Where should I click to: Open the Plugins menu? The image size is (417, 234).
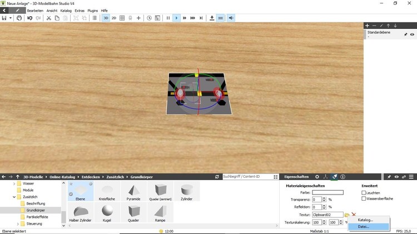point(92,11)
